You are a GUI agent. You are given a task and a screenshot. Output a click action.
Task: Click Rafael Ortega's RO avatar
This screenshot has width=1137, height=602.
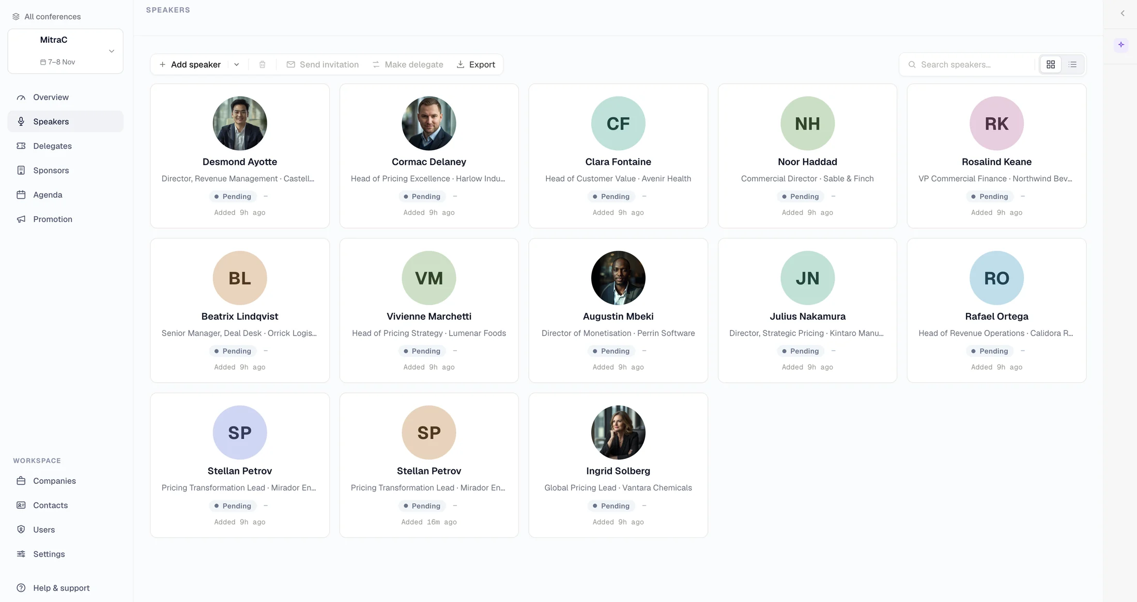(x=996, y=278)
